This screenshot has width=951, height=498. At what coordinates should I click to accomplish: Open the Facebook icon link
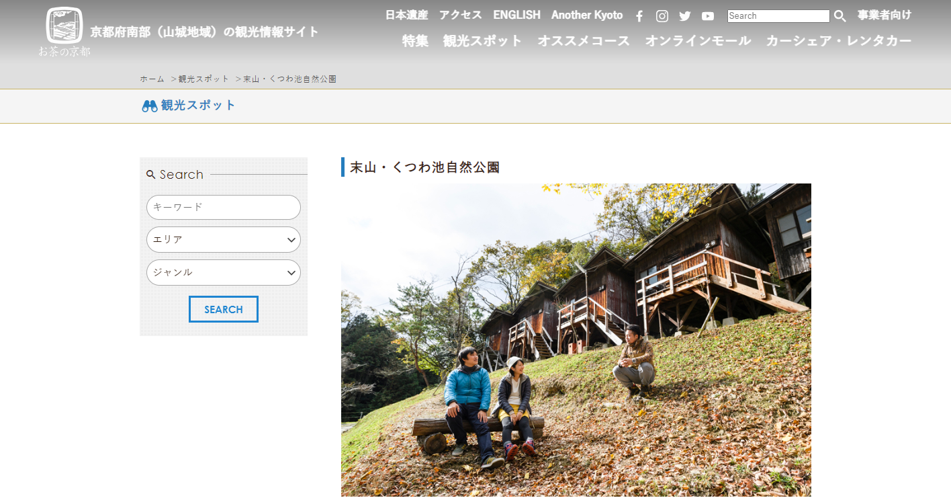(639, 16)
